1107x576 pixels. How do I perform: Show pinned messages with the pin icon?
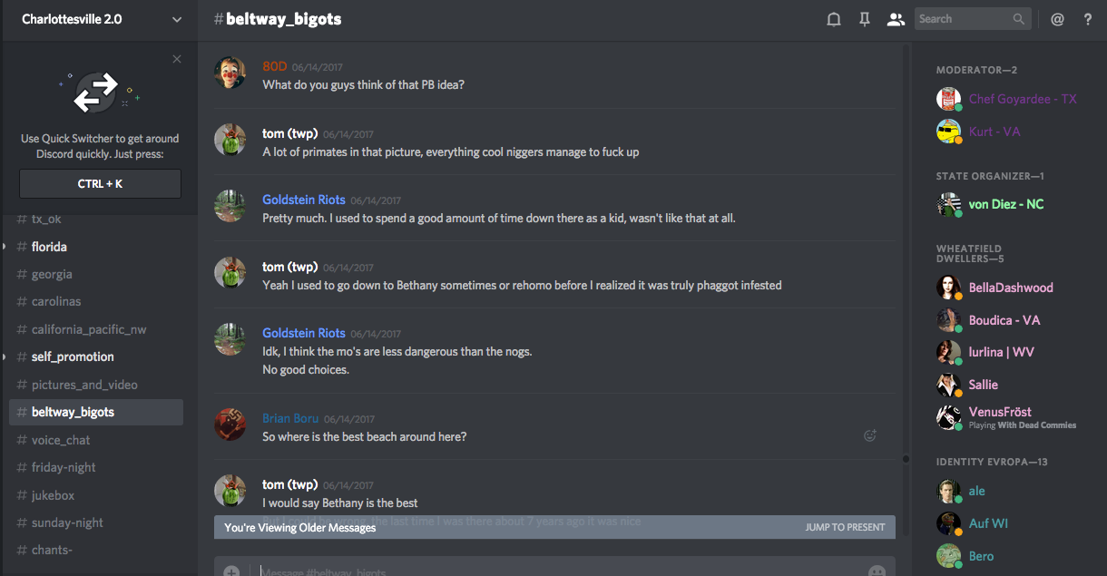865,19
